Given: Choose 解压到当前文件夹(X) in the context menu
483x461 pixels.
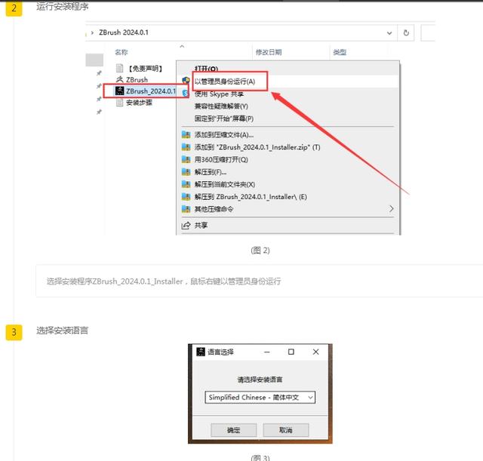Looking at the screenshot, I should [x=225, y=184].
